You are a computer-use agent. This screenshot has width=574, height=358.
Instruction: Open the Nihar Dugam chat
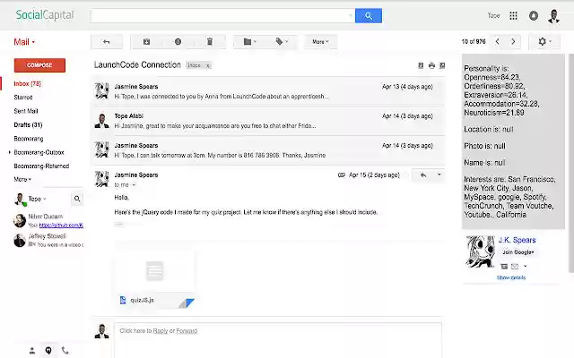(48, 221)
